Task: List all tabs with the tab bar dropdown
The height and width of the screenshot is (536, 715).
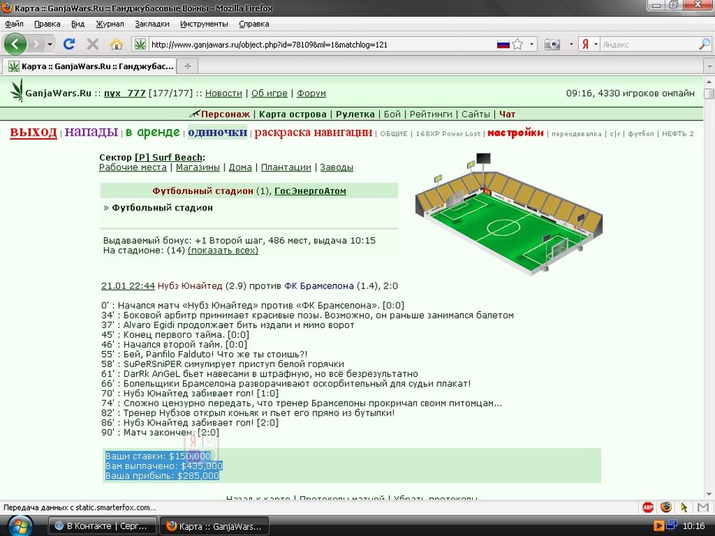Action: tap(709, 67)
